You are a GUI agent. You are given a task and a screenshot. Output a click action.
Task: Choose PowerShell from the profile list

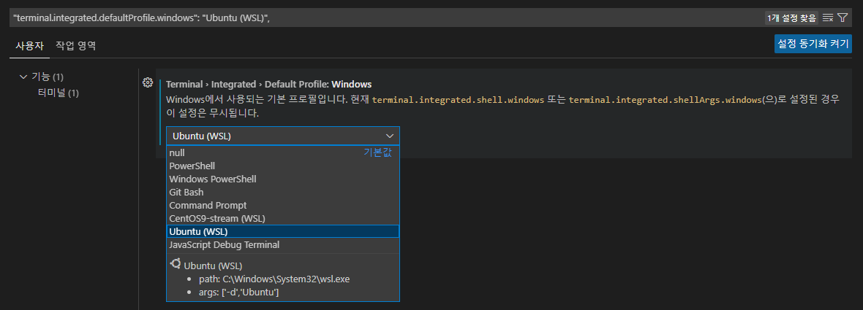tap(283, 166)
